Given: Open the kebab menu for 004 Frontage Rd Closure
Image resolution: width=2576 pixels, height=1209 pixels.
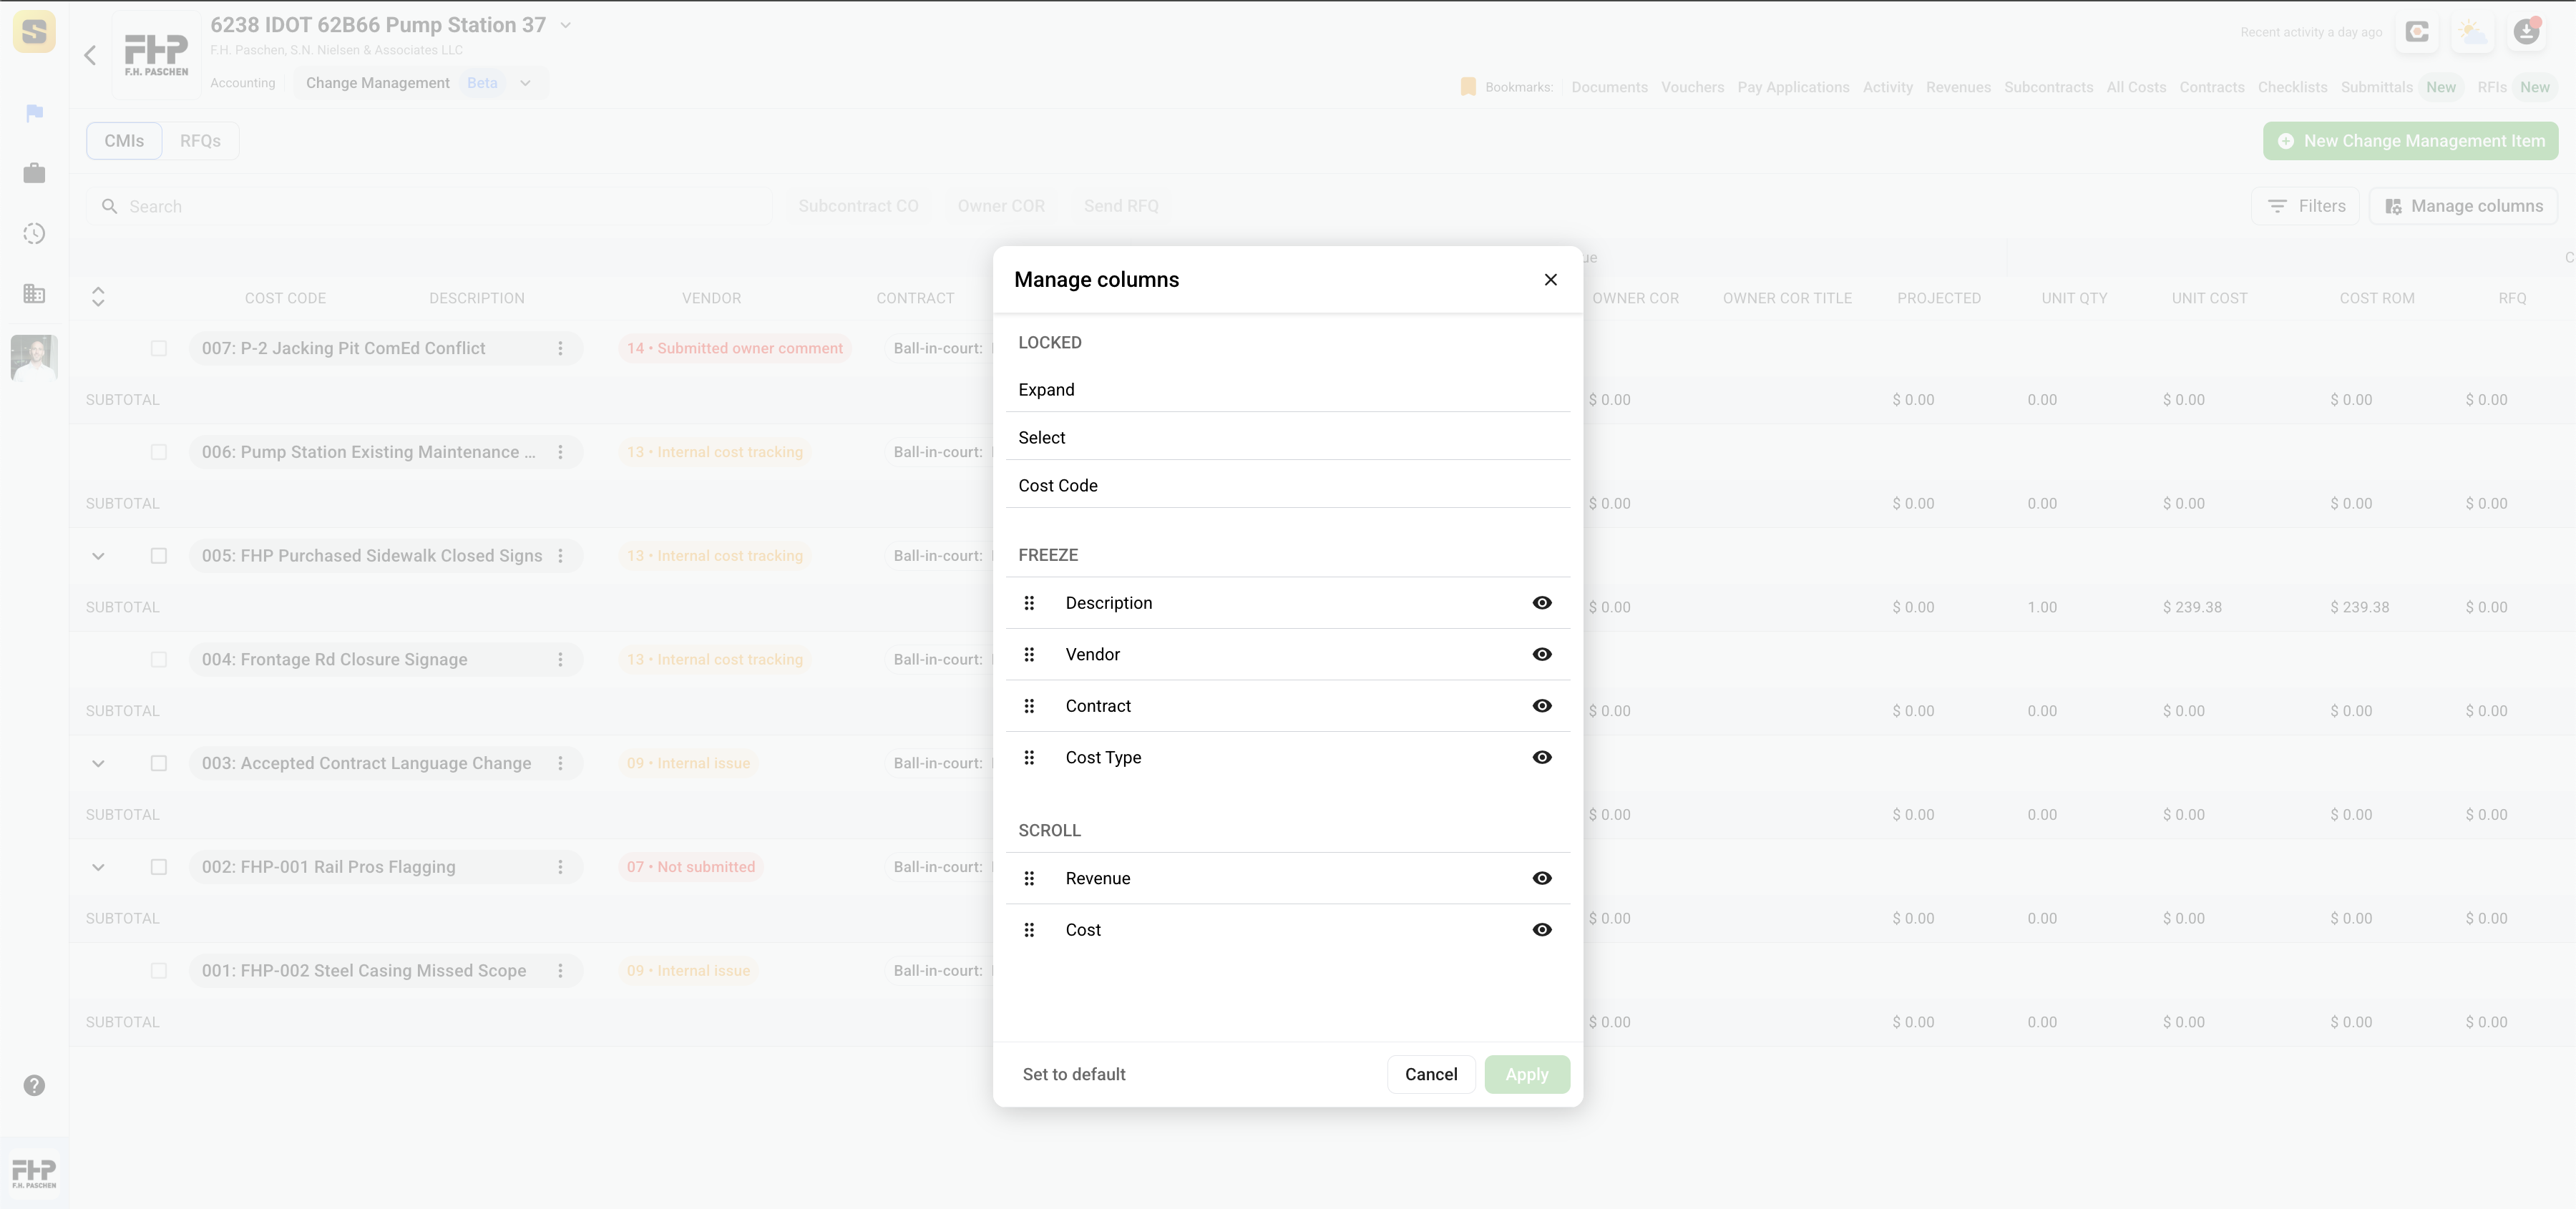Looking at the screenshot, I should click(560, 660).
